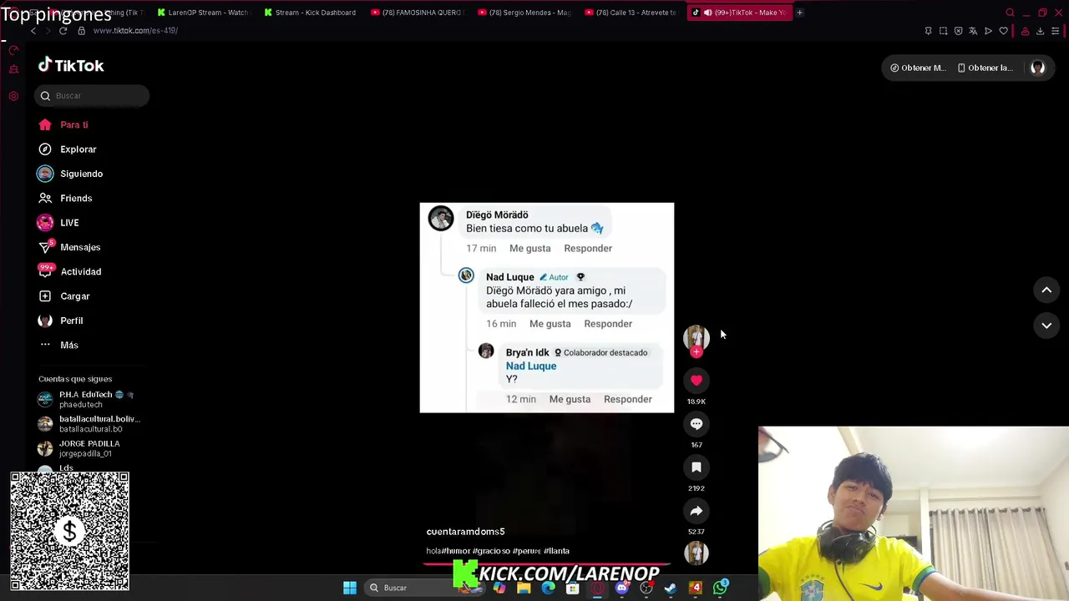Open File Explorer from the taskbar

coord(524,588)
